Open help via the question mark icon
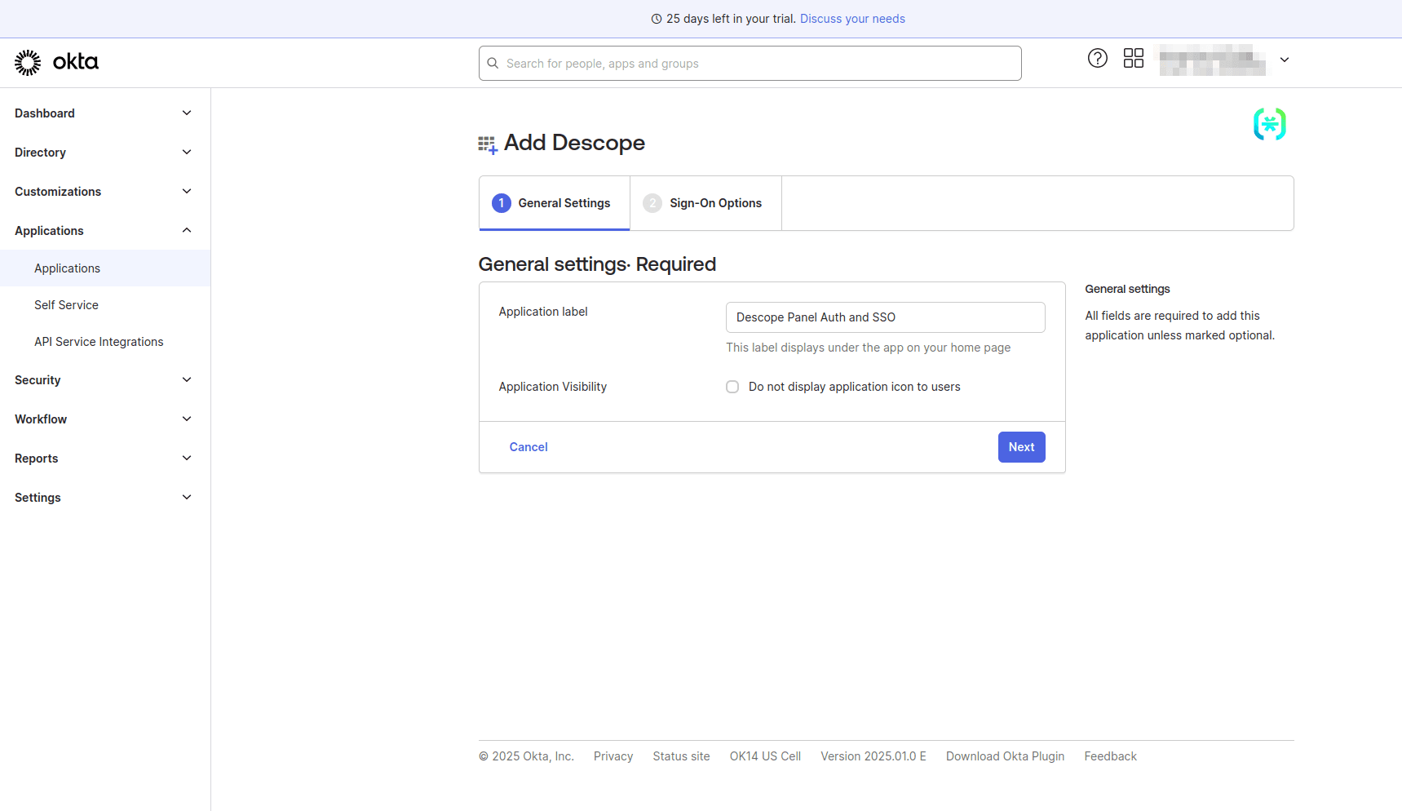1402x811 pixels. pos(1097,58)
